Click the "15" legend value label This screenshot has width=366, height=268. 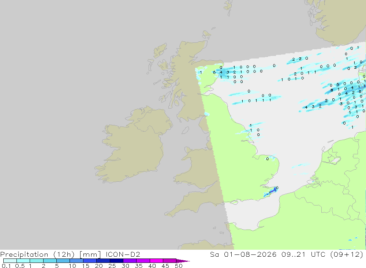[x=86, y=266]
